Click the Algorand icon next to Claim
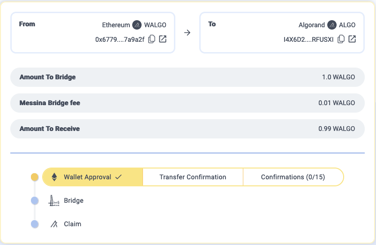The width and height of the screenshot is (376, 245). pyautogui.click(x=54, y=224)
